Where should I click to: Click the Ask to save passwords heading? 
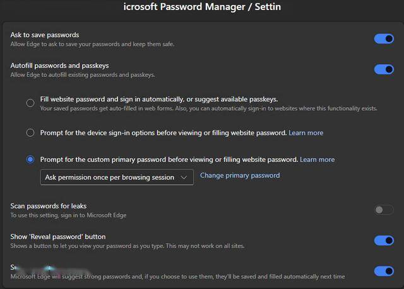(45, 35)
